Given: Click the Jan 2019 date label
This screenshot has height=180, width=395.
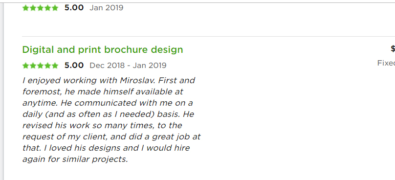Looking at the screenshot, I should [x=107, y=8].
